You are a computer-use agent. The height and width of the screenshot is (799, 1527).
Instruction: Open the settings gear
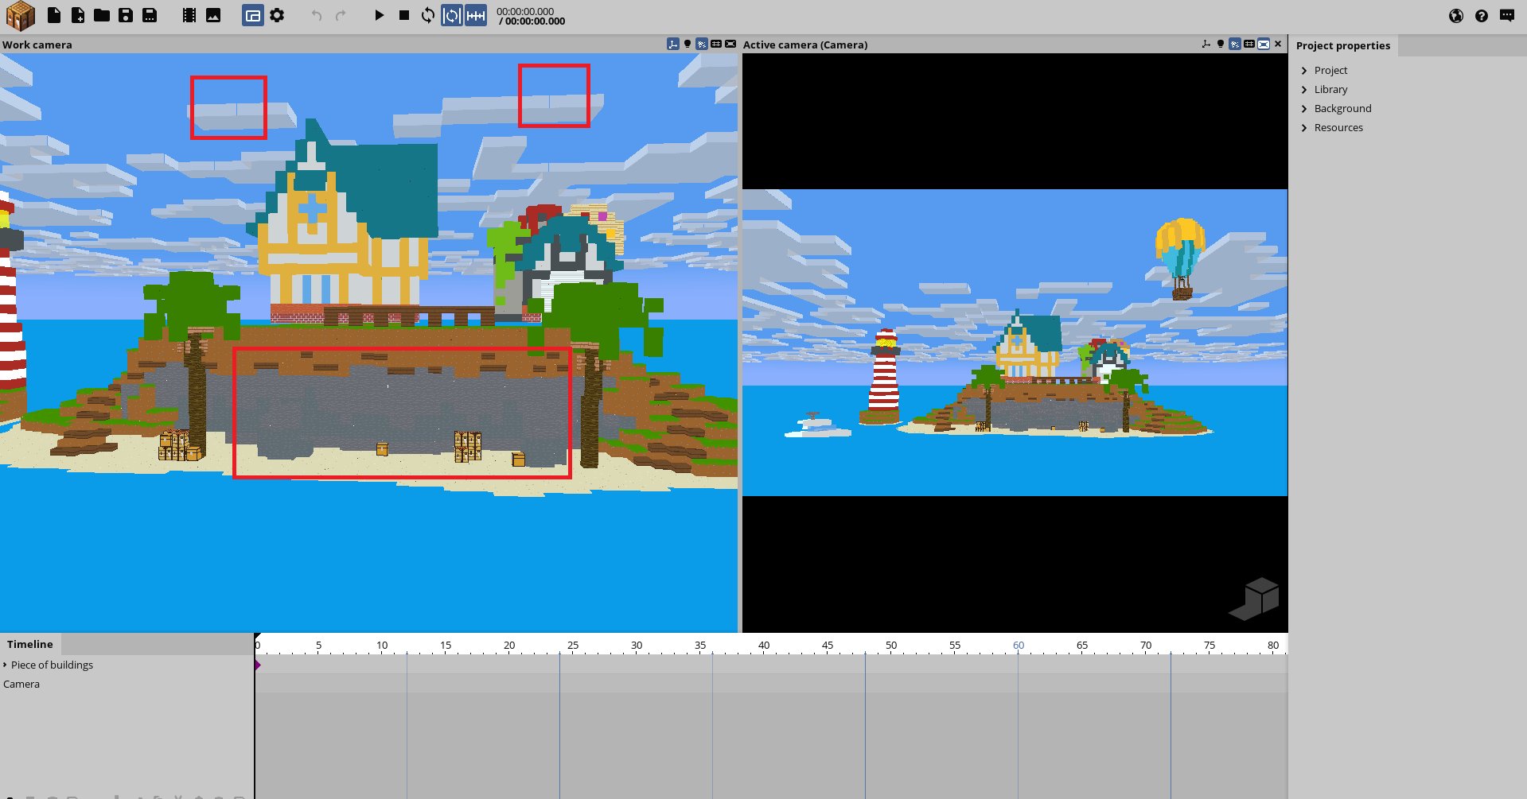point(276,15)
